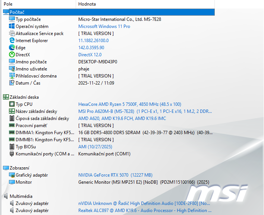Screen dimensions: 264x215
Task: Select the Zobrazení group label
Action: pyautogui.click(x=19, y=168)
